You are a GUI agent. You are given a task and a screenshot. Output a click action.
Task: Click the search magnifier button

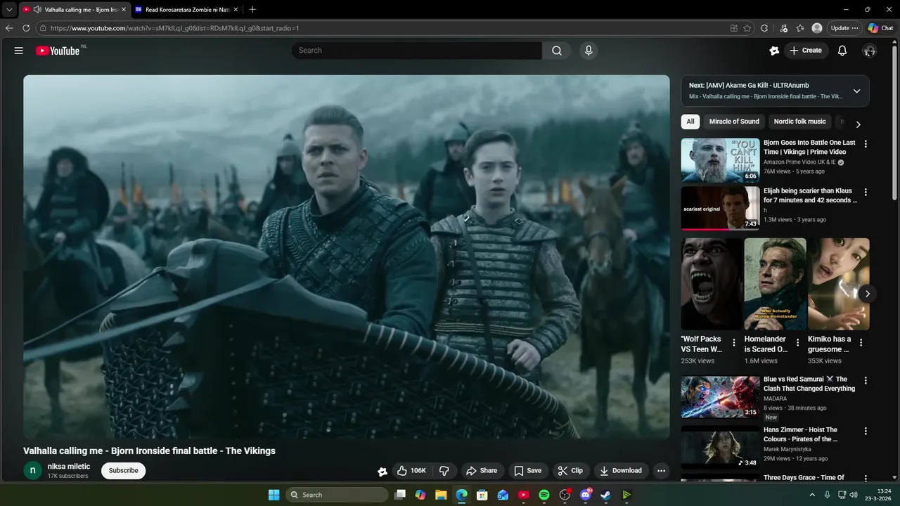point(557,51)
